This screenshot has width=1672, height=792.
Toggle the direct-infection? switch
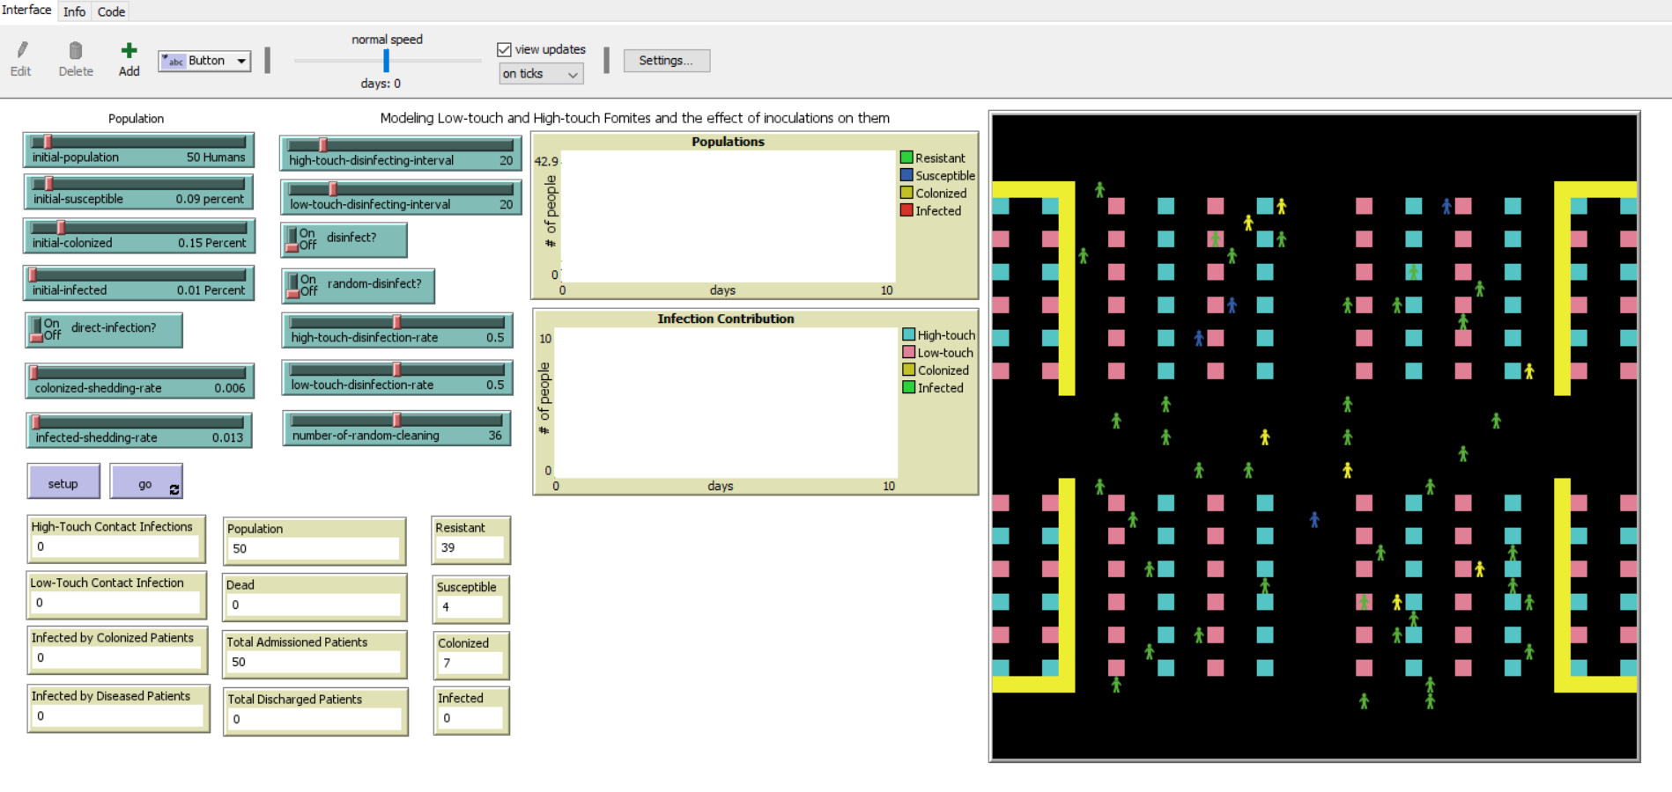click(104, 330)
